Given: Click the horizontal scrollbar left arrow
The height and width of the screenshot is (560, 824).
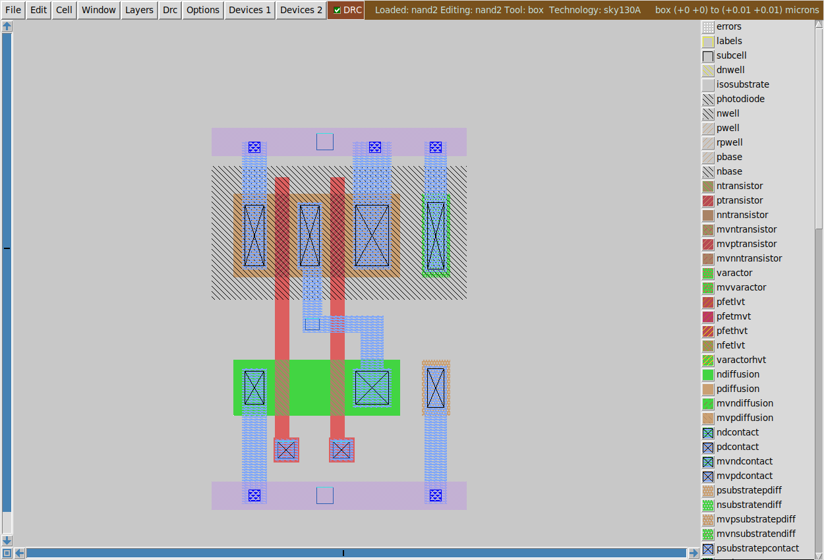Looking at the screenshot, I should coord(20,553).
